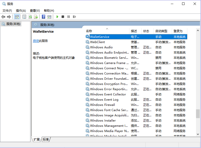Click the show/hide action pane icon
This screenshot has width=201, height=148.
pos(49,17)
